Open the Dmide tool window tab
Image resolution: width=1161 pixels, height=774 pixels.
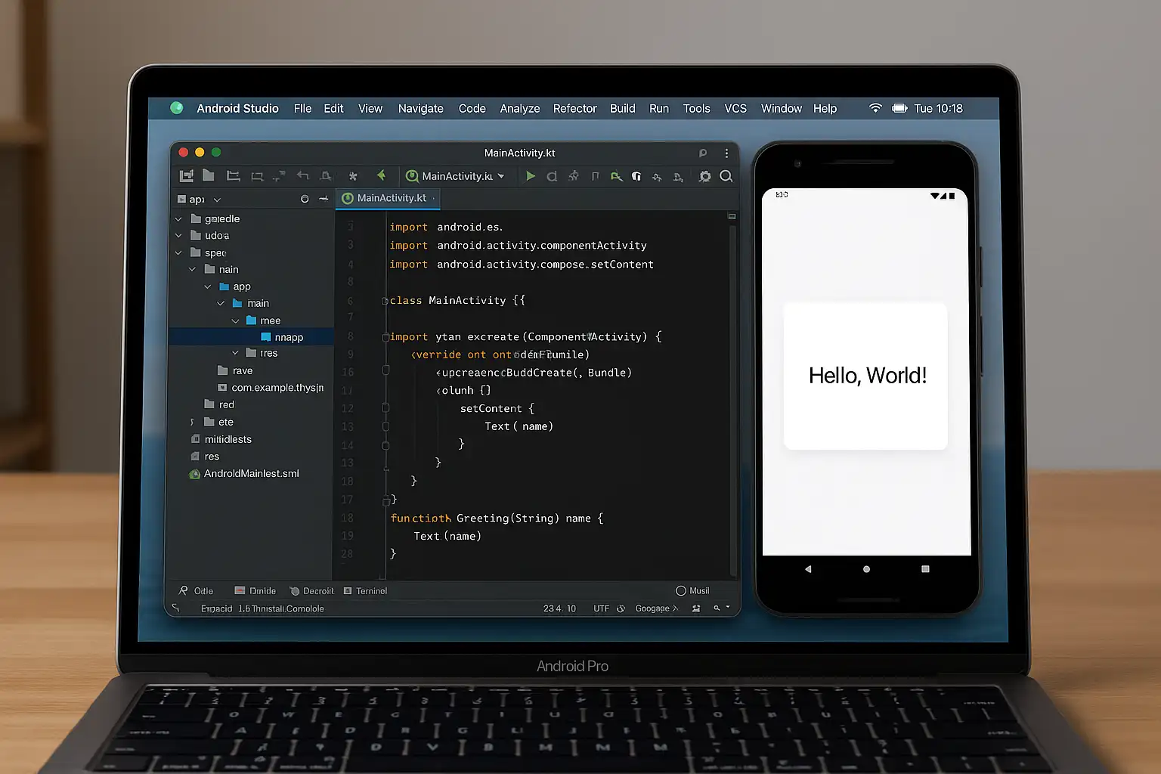coord(255,591)
